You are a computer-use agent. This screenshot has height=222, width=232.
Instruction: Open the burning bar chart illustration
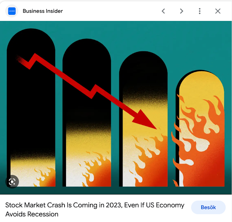coord(116,107)
